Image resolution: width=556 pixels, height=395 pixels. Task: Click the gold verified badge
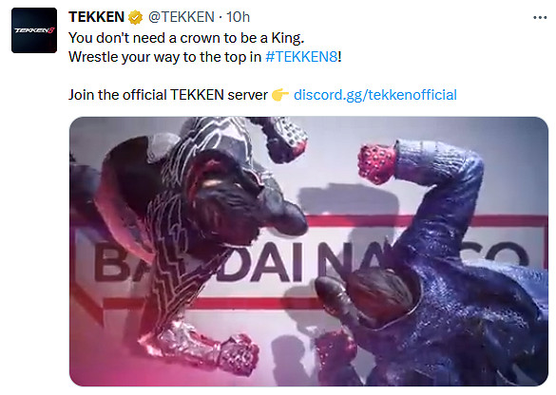(x=135, y=17)
